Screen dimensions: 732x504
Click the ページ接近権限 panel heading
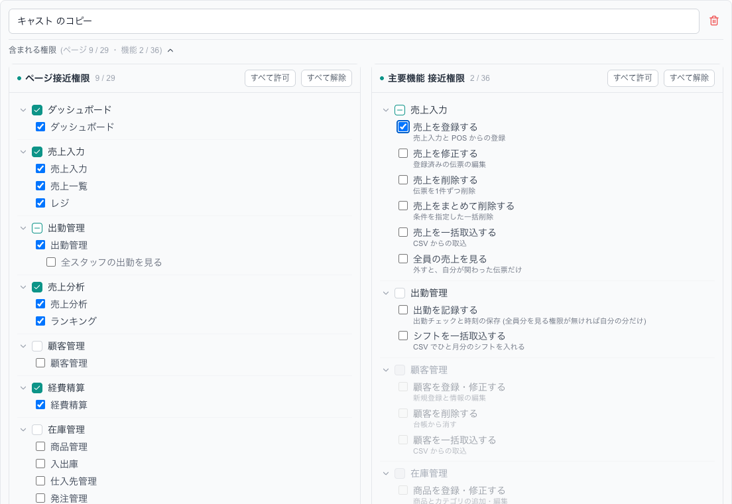(x=58, y=78)
